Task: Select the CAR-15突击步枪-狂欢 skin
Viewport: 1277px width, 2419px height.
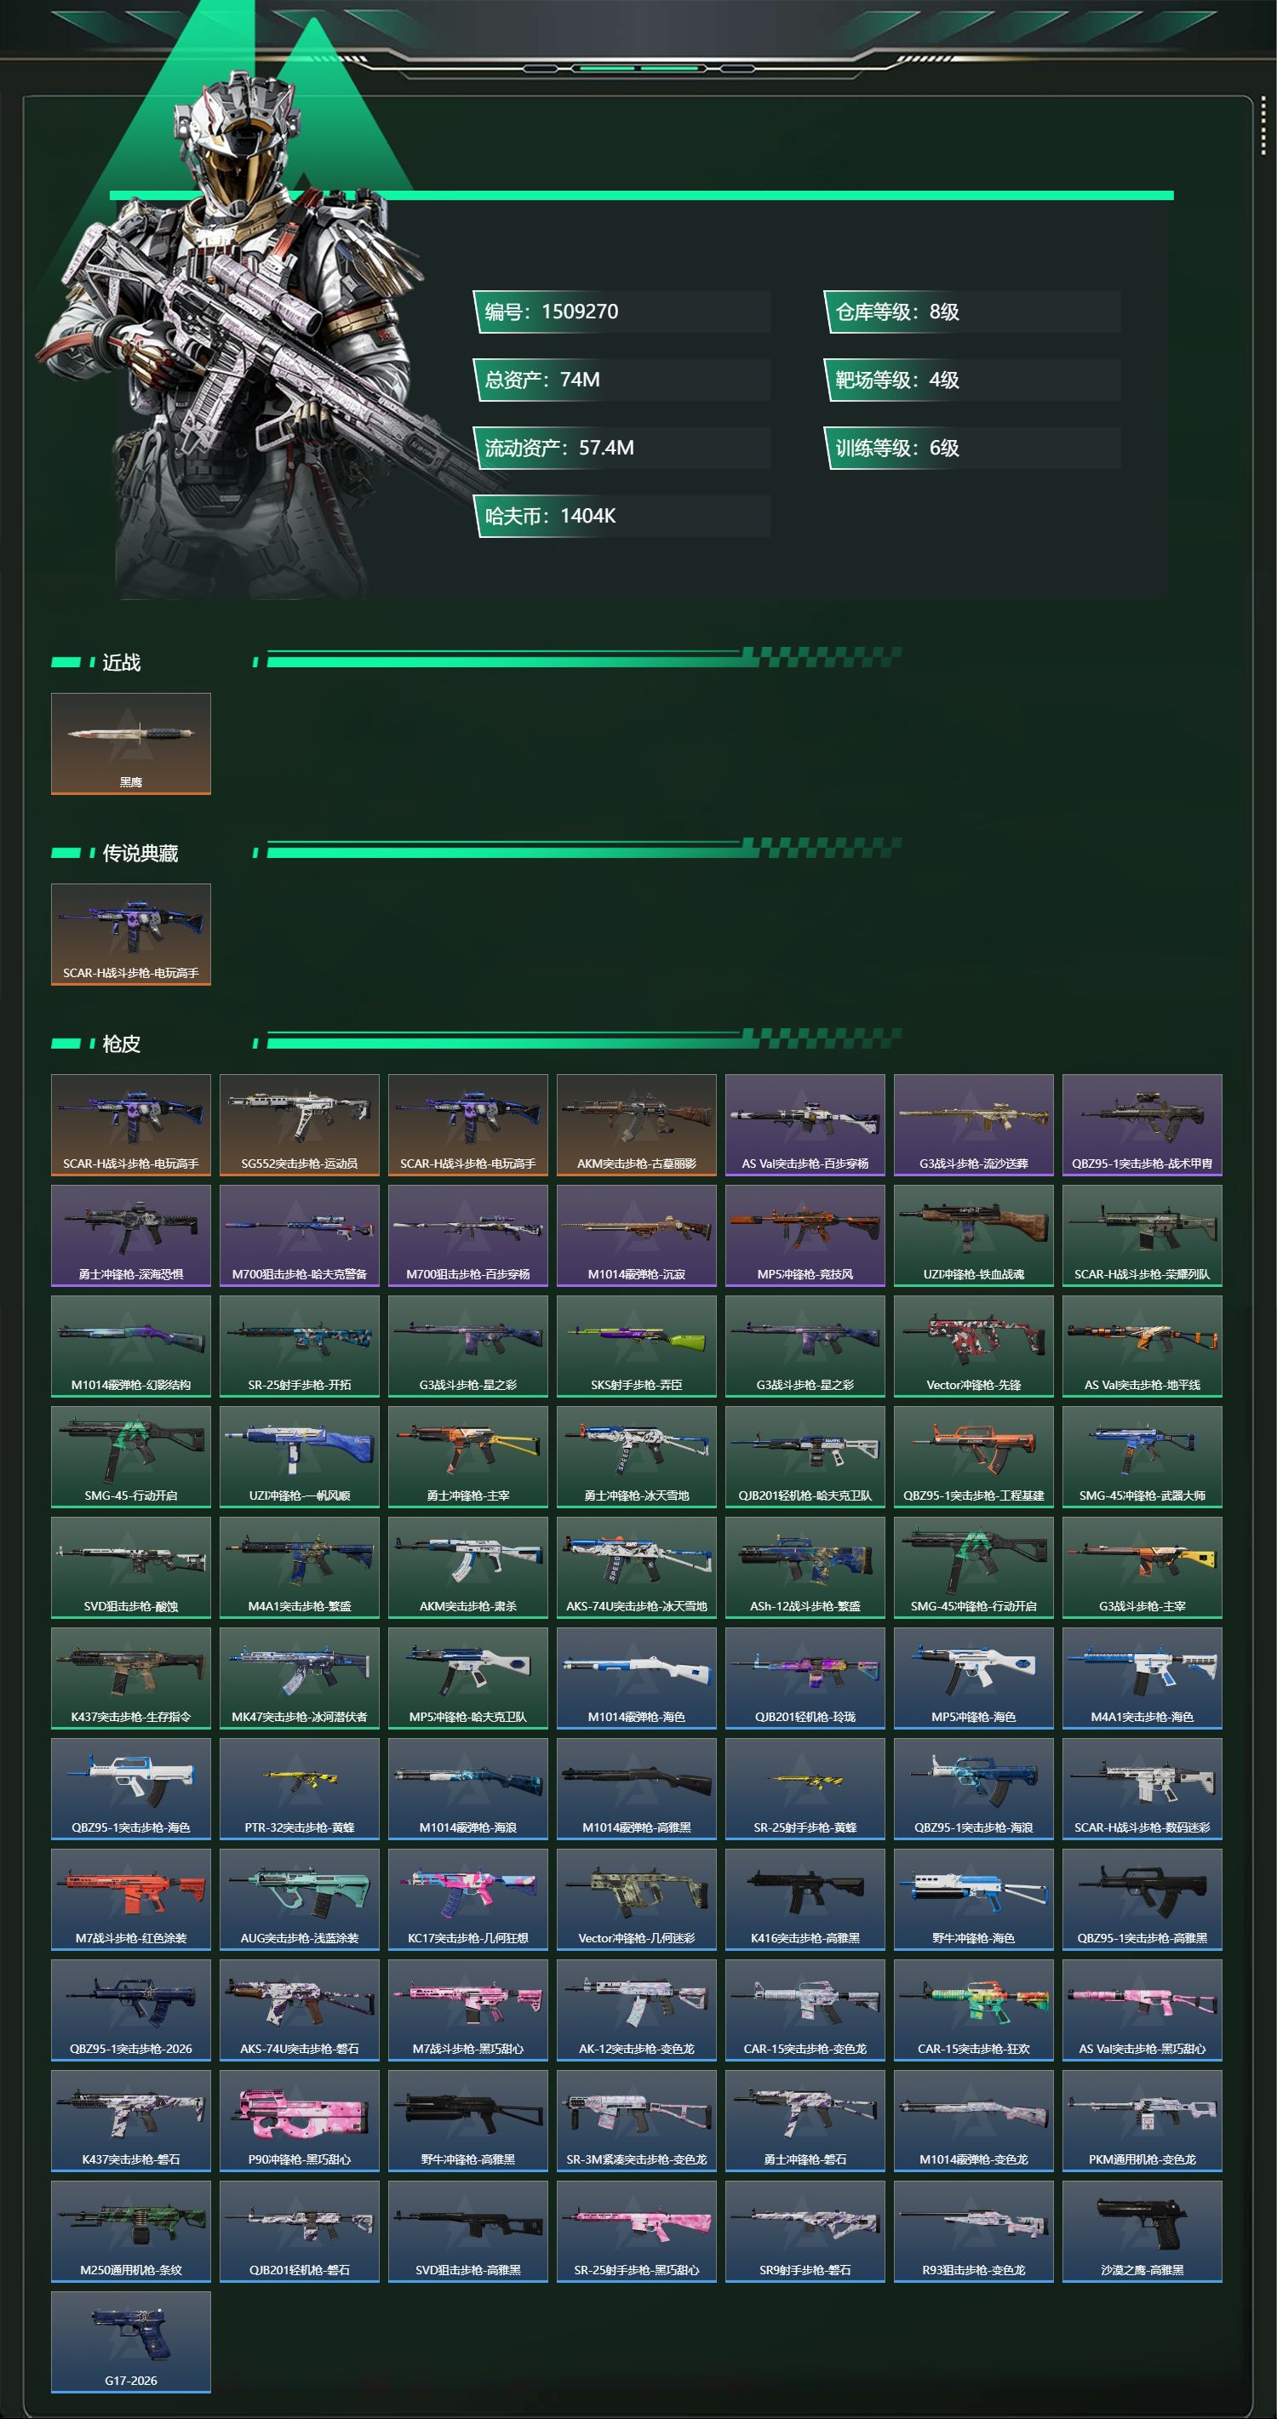Action: click(974, 2010)
